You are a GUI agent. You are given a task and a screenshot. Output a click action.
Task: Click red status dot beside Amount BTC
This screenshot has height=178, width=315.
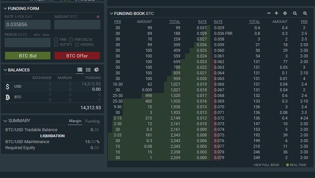(98, 16)
